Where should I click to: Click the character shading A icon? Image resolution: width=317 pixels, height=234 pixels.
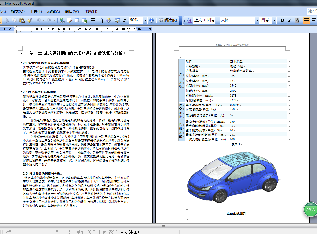(x=297, y=20)
